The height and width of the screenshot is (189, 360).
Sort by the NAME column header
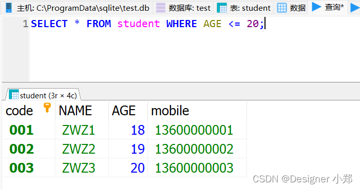point(82,111)
